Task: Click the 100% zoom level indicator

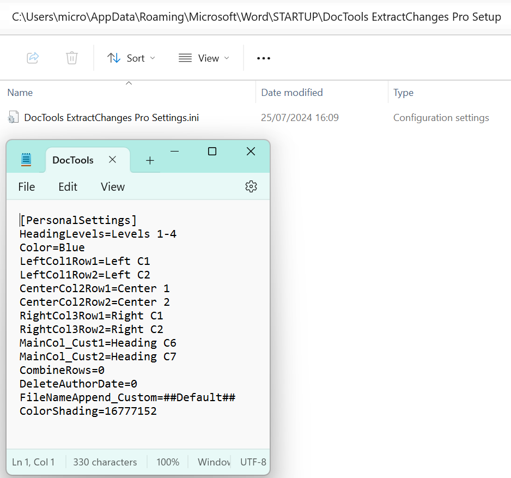Action: (x=168, y=462)
